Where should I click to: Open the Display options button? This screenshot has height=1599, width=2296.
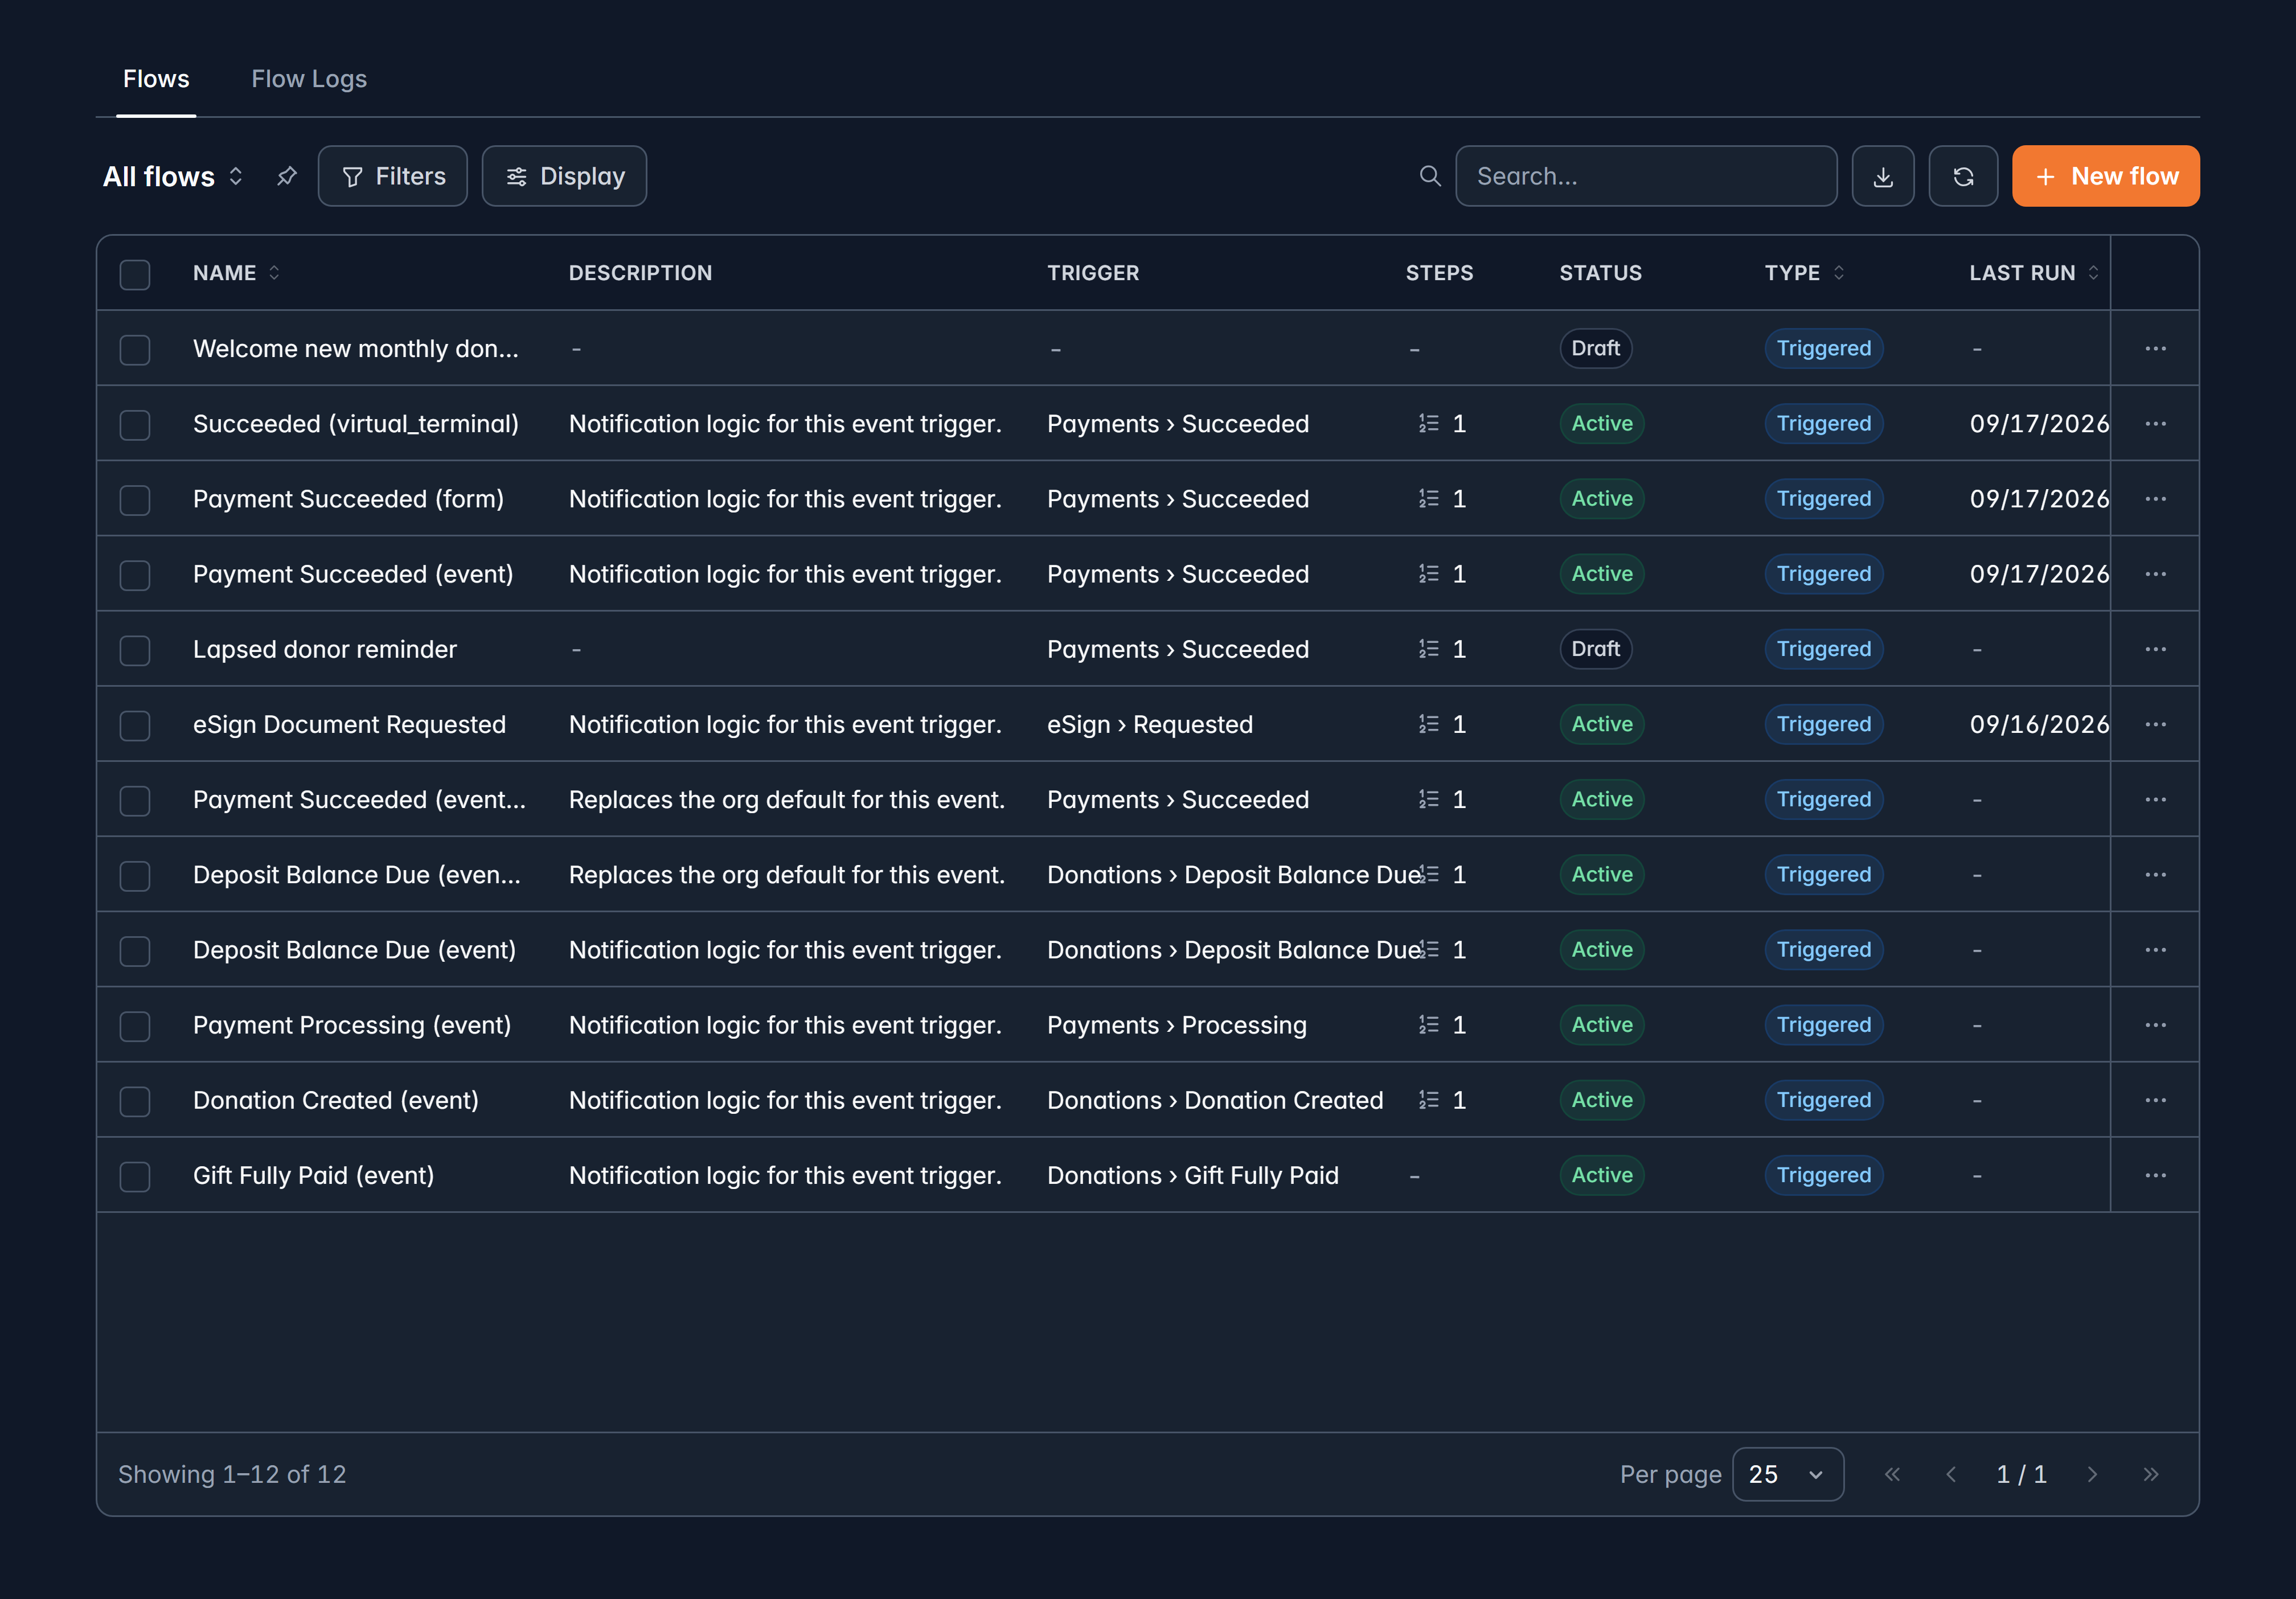(x=564, y=176)
